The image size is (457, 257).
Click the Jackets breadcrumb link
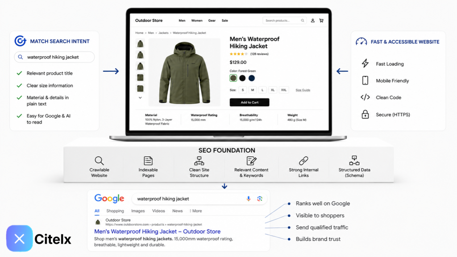point(163,33)
